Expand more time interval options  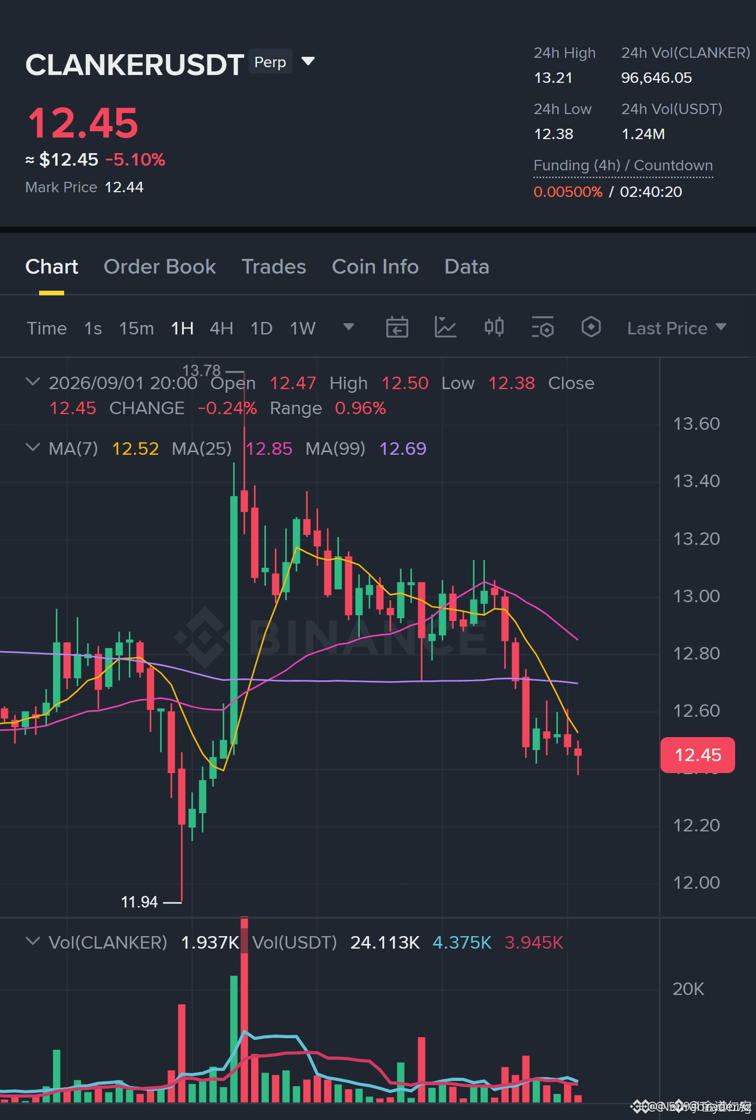pos(349,327)
